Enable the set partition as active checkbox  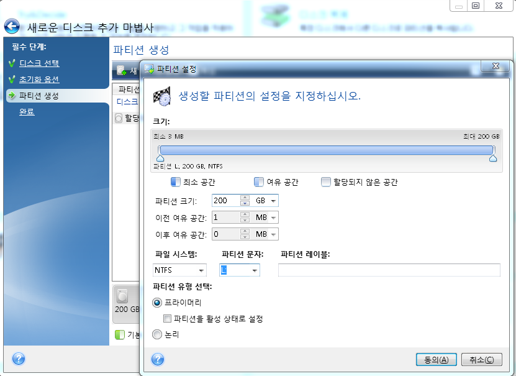(167, 319)
